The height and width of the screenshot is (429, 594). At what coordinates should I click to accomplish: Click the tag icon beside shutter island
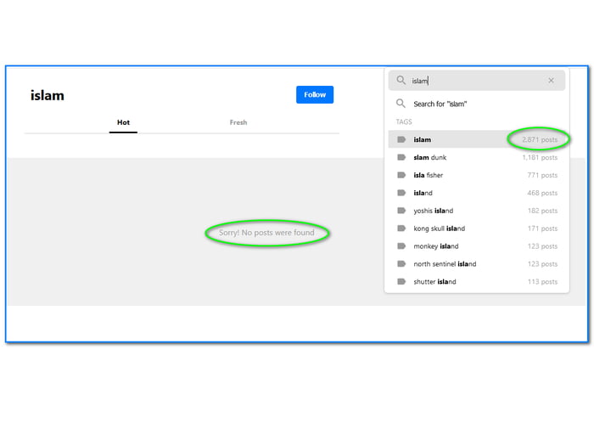pyautogui.click(x=401, y=282)
